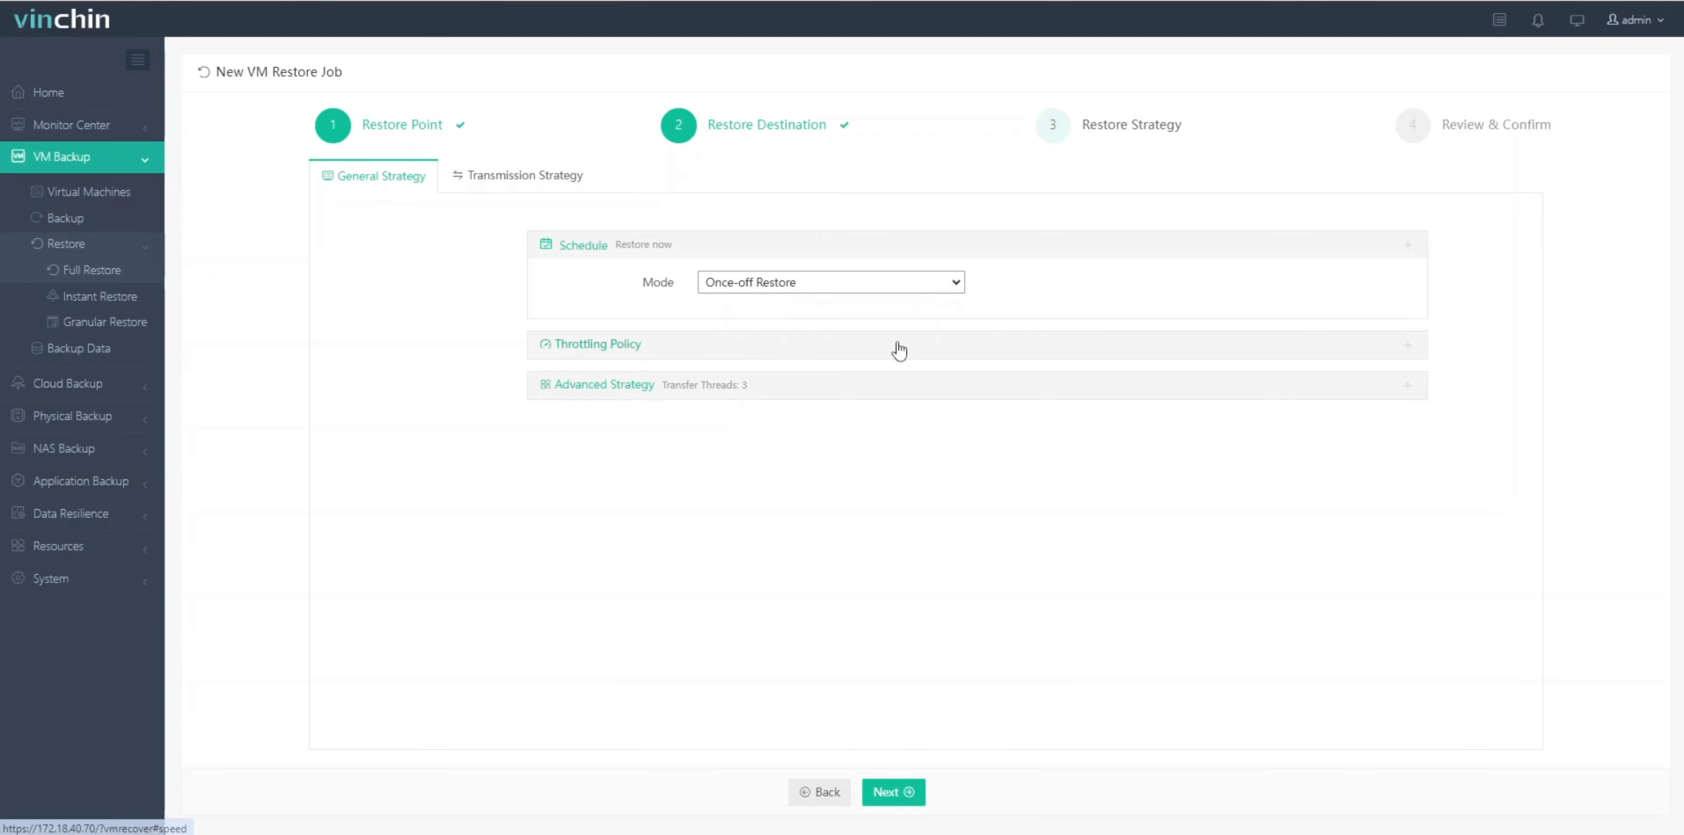Click the Restore Strategy step label
Screen dimensions: 1684x835
(1131, 125)
